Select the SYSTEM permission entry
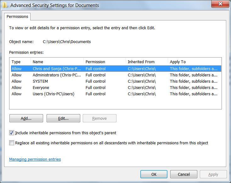This screenshot has height=183, width=231. tap(40, 81)
